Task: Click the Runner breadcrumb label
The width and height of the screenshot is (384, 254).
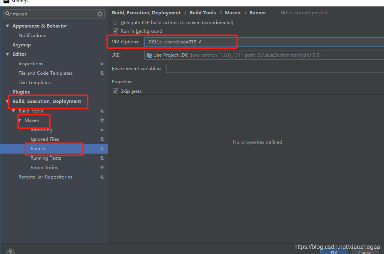Action: (258, 13)
